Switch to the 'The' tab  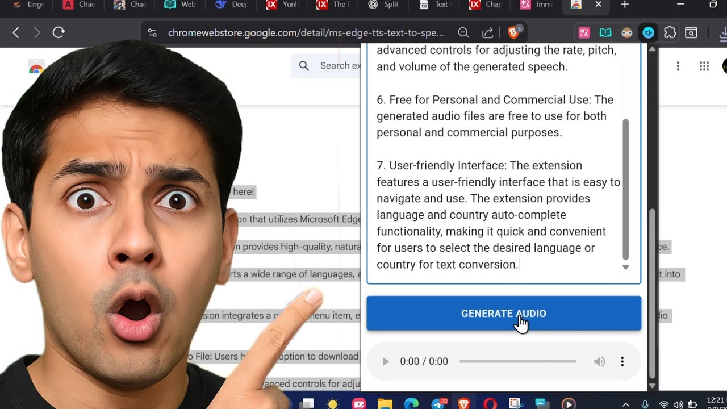333,5
